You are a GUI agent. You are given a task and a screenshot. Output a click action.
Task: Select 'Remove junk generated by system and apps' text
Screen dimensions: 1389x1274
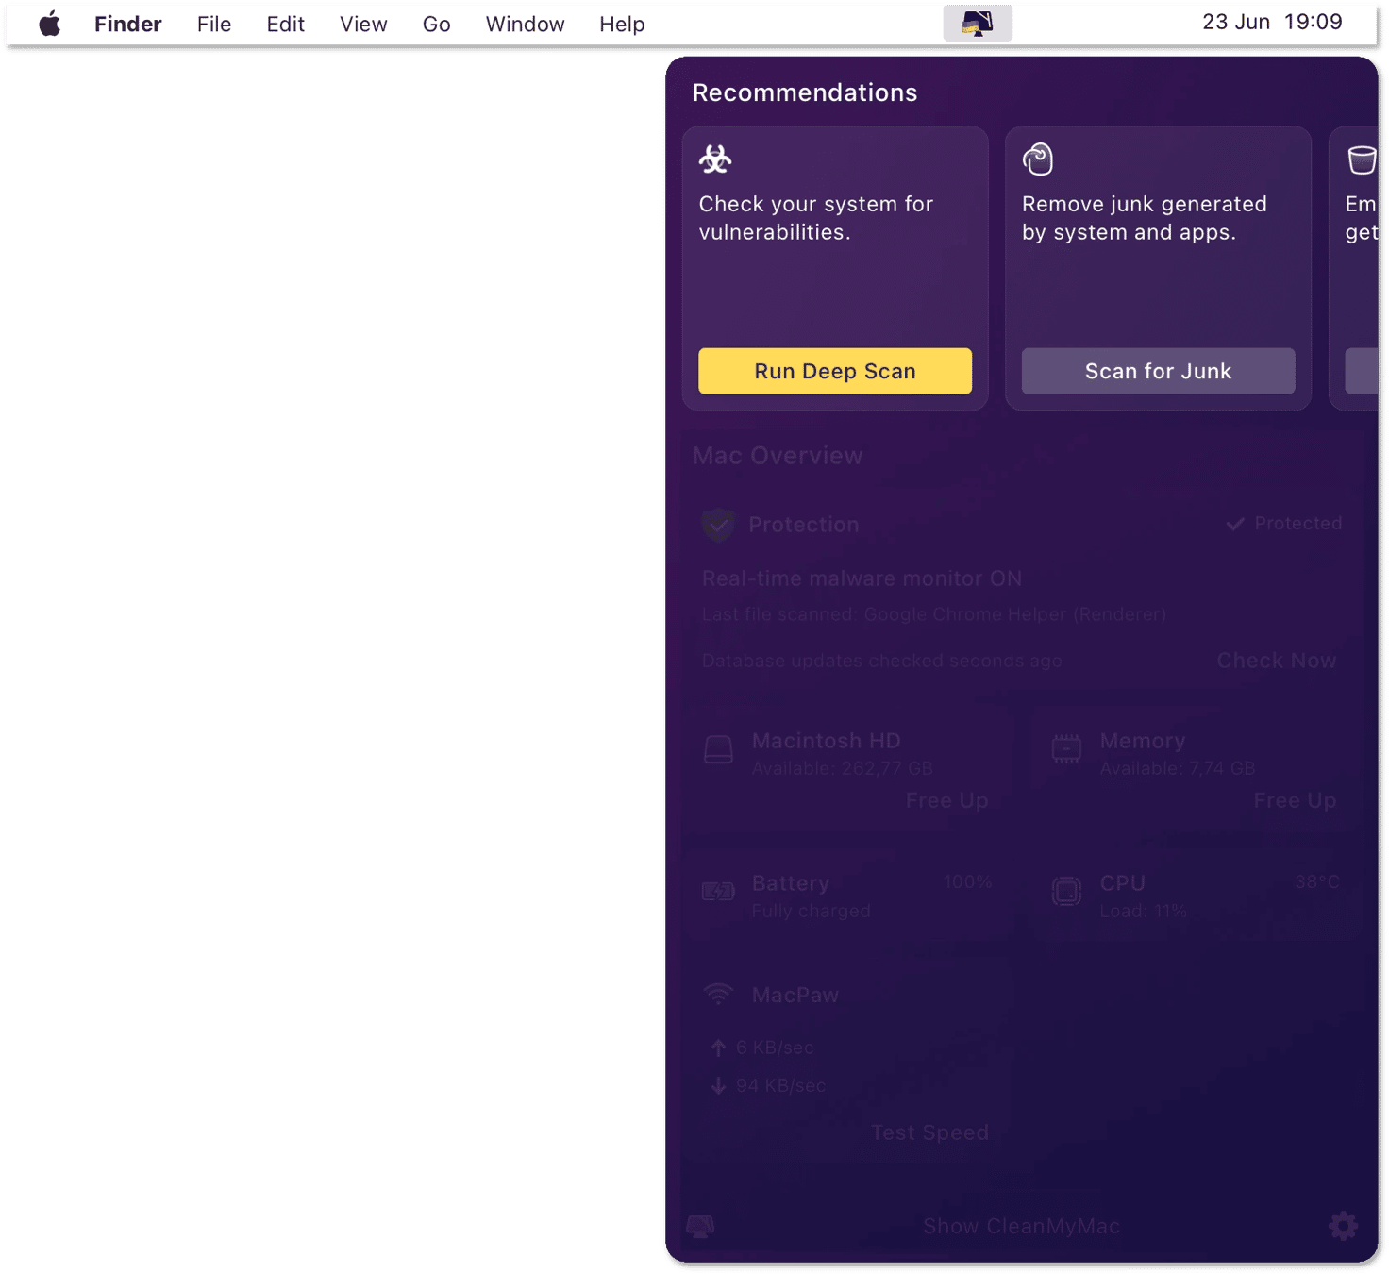click(1145, 218)
